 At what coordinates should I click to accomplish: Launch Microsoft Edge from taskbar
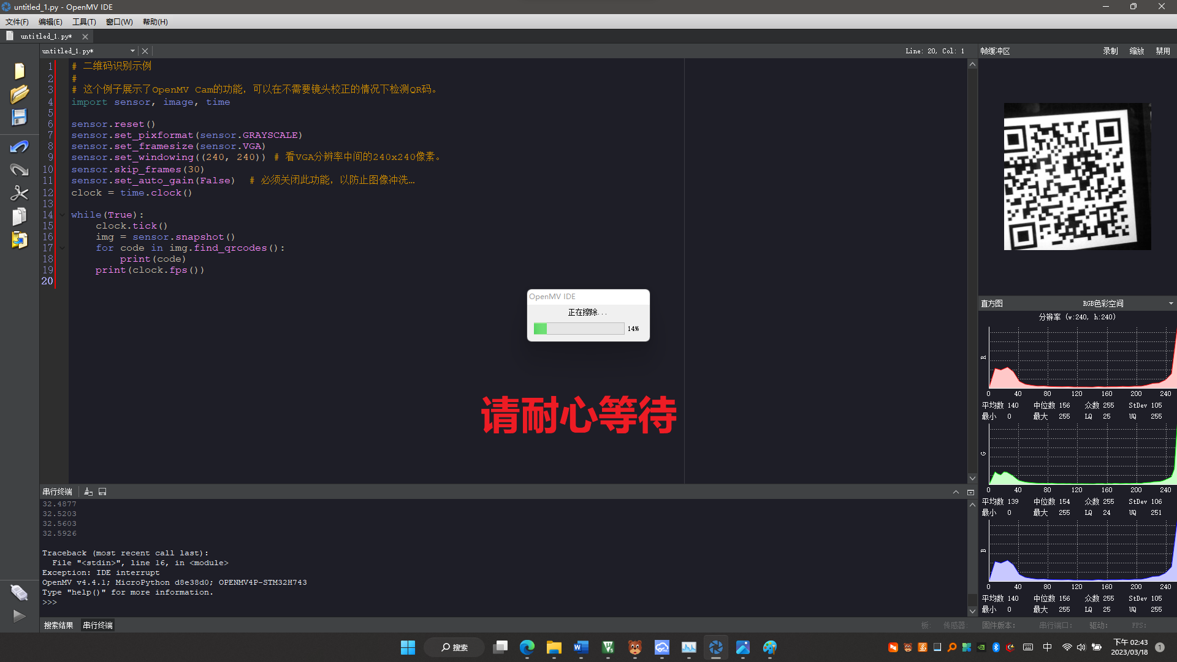[x=527, y=647]
